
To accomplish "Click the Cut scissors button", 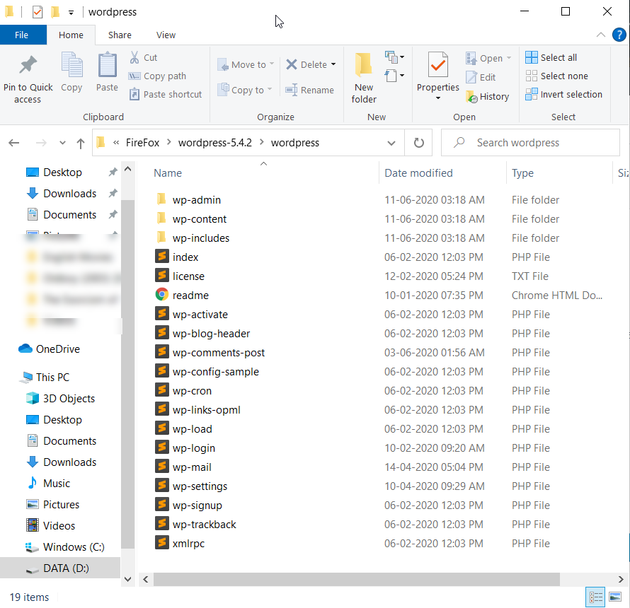I will (x=144, y=57).
